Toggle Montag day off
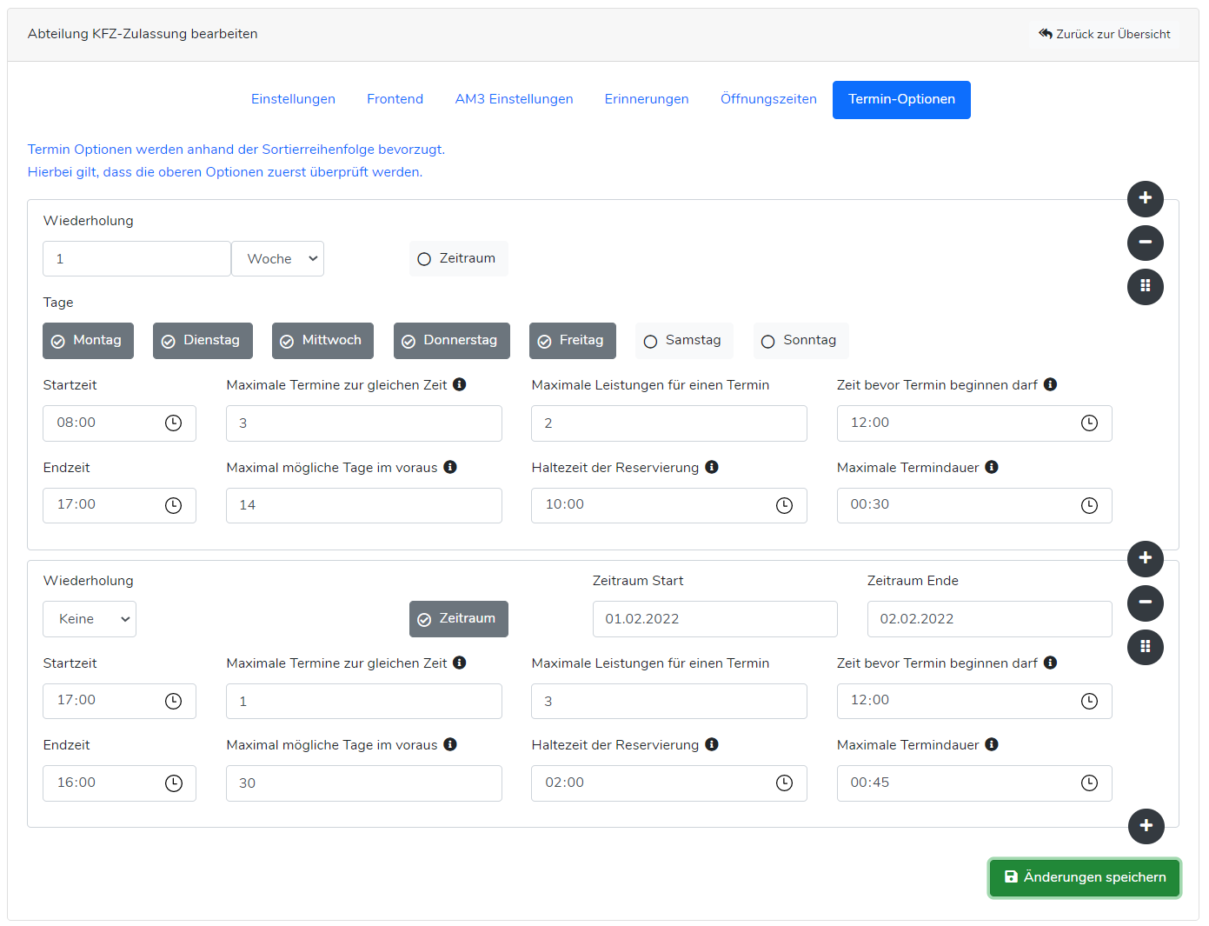Screen dimensions: 1209x926 (88, 341)
